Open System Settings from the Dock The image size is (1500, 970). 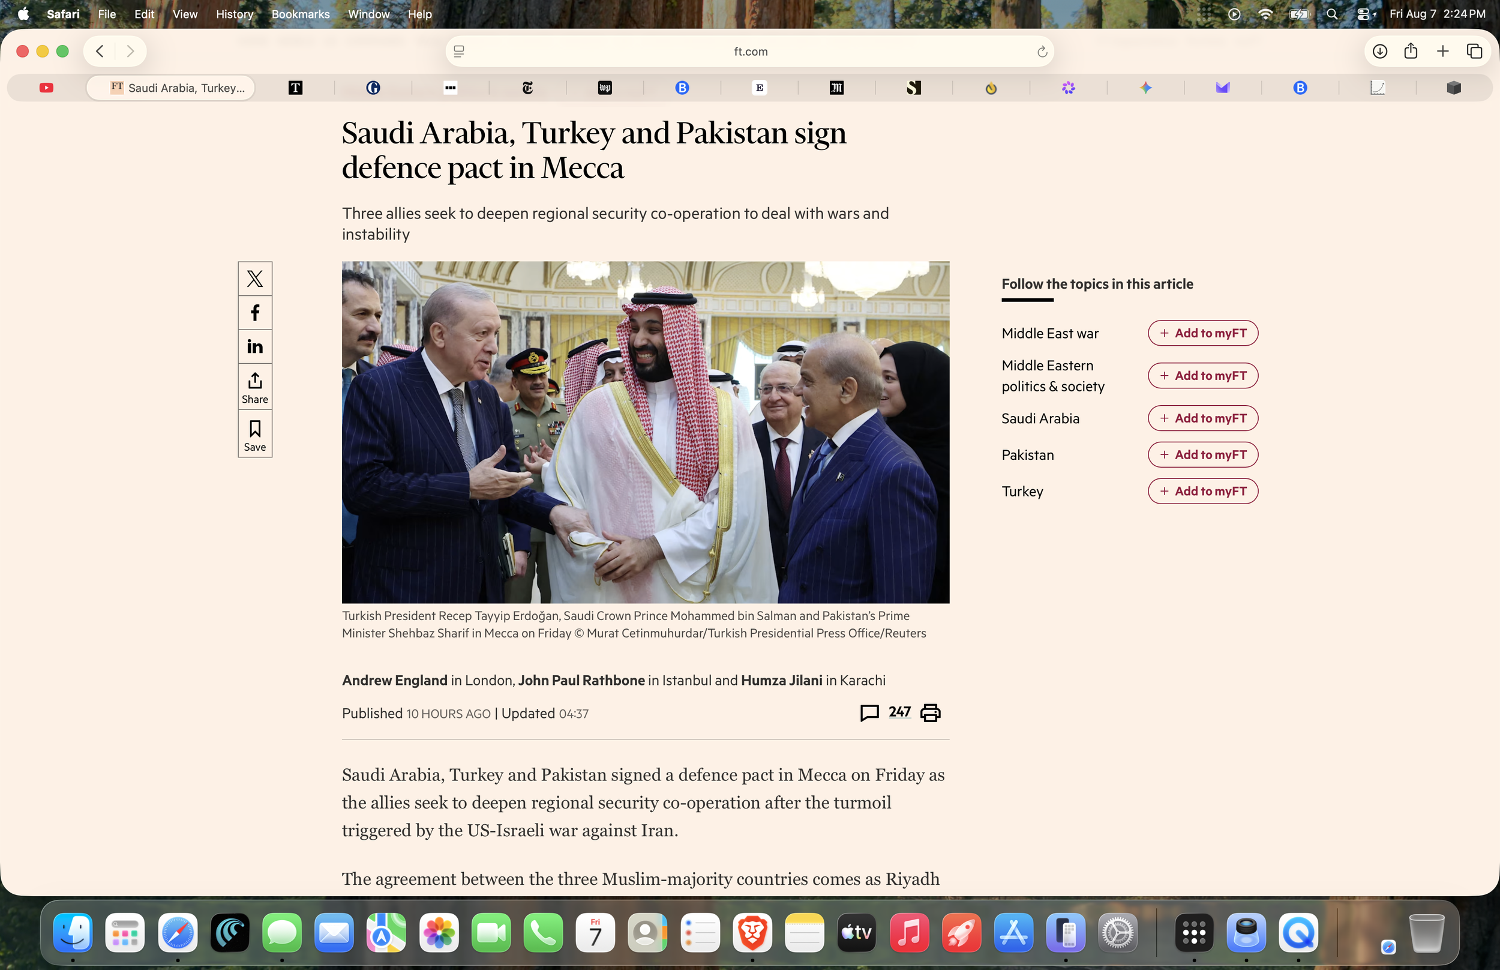point(1118,932)
